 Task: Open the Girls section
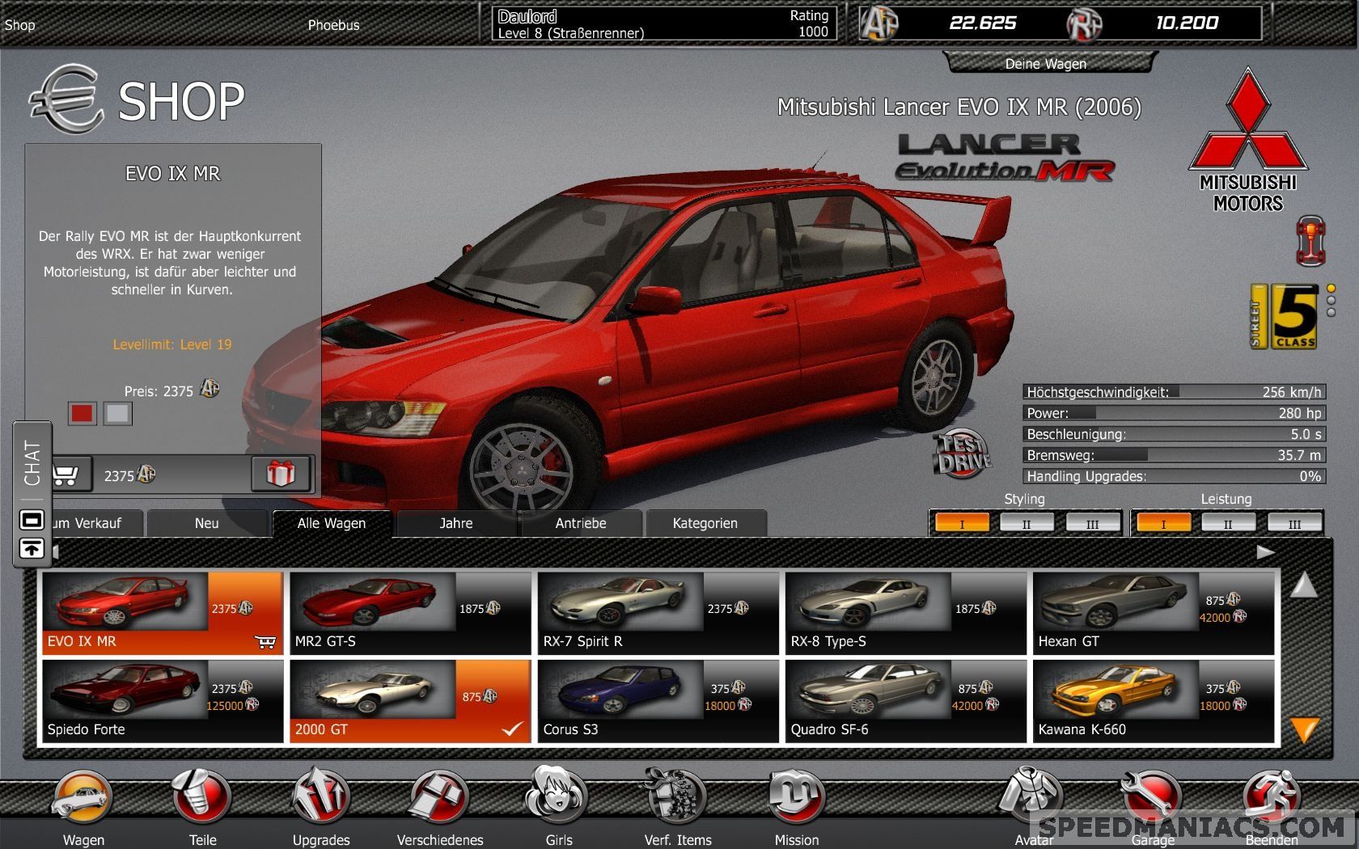[558, 796]
